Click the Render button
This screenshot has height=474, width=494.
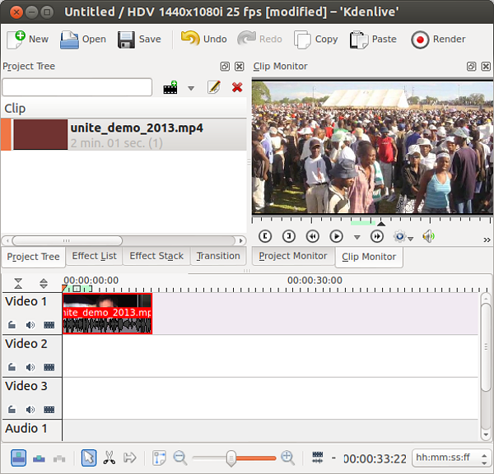(x=439, y=39)
